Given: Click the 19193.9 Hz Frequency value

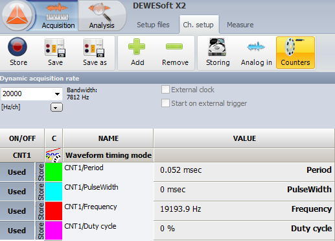Looking at the screenshot, I should (181, 209).
